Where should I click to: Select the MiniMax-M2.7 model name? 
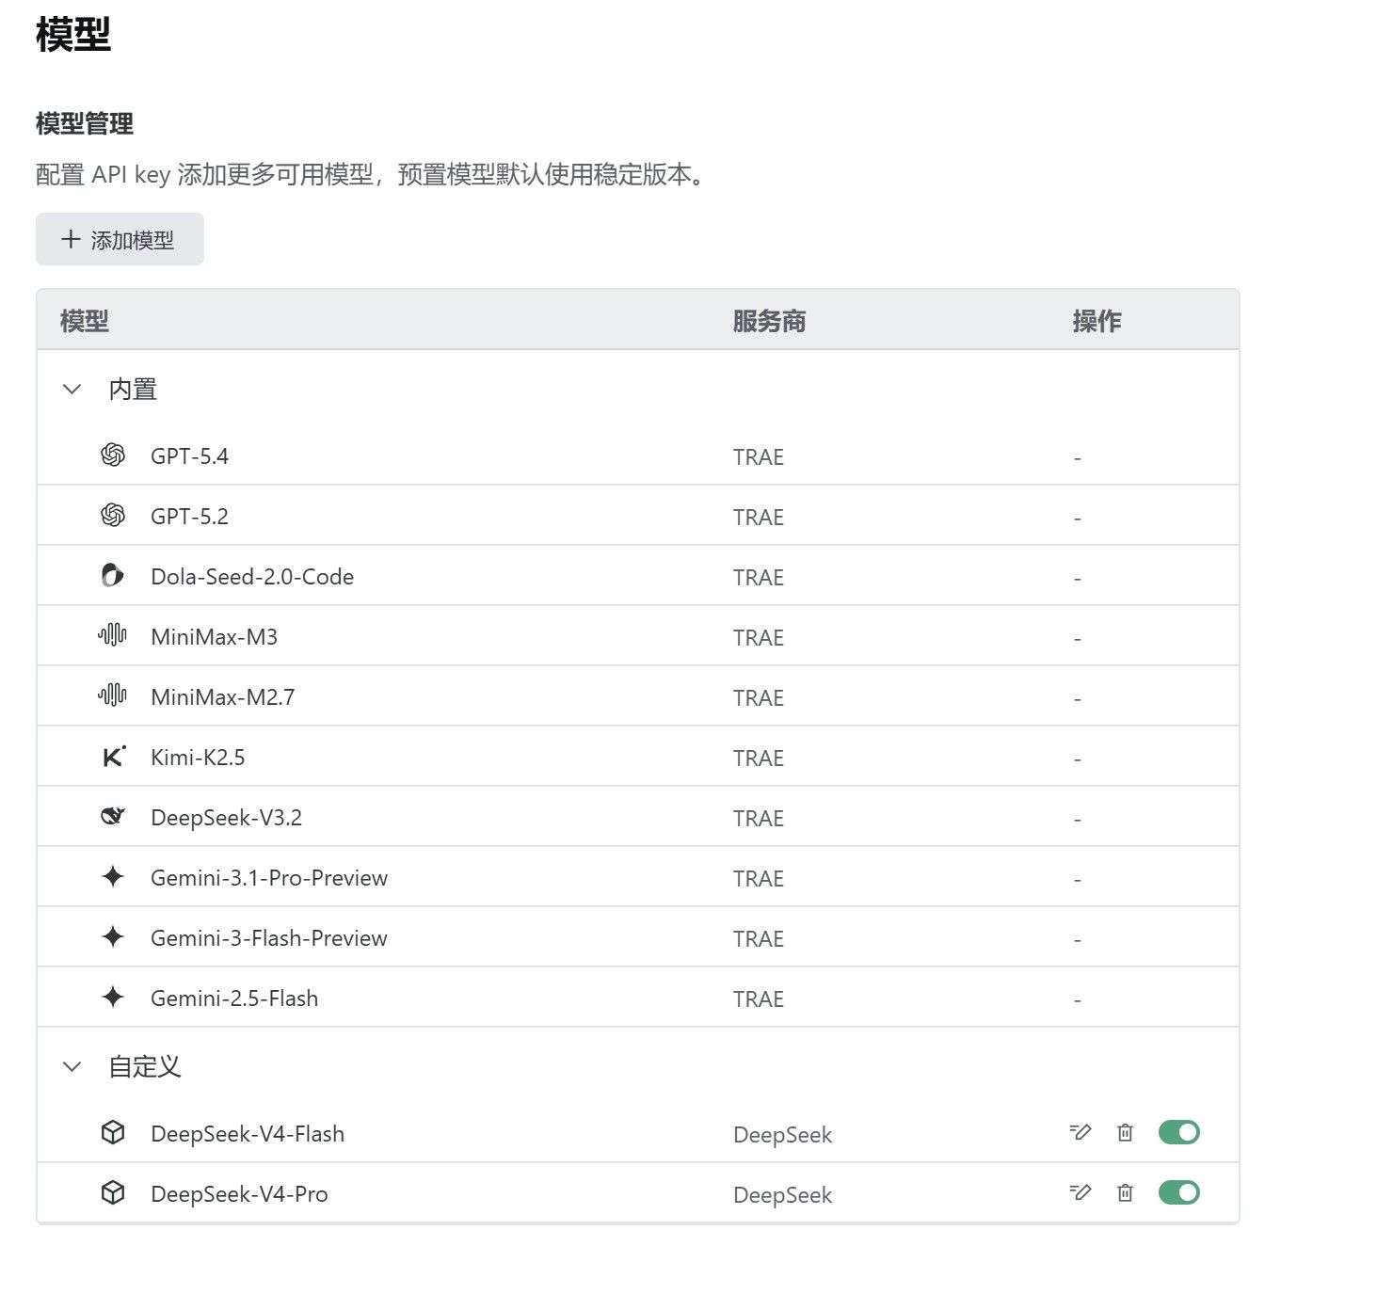[223, 697]
